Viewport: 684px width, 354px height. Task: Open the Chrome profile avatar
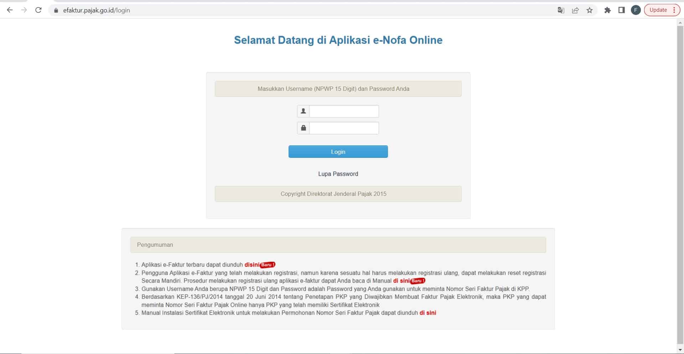pos(636,10)
